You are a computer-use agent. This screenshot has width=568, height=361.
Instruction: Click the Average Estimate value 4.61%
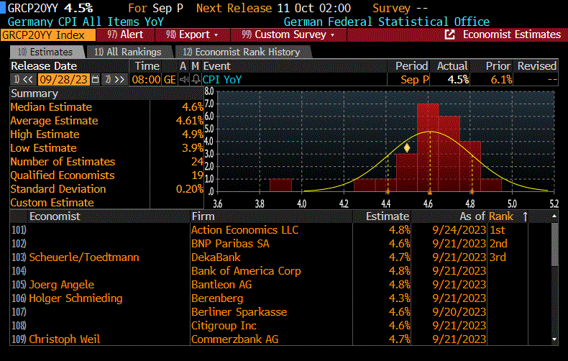[190, 121]
